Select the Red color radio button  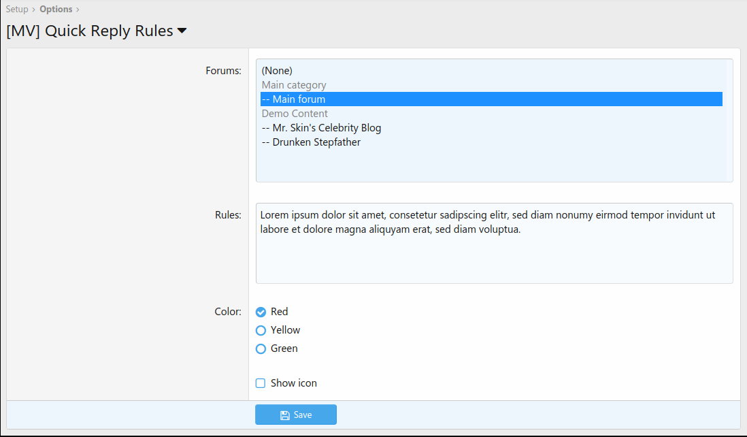point(261,312)
